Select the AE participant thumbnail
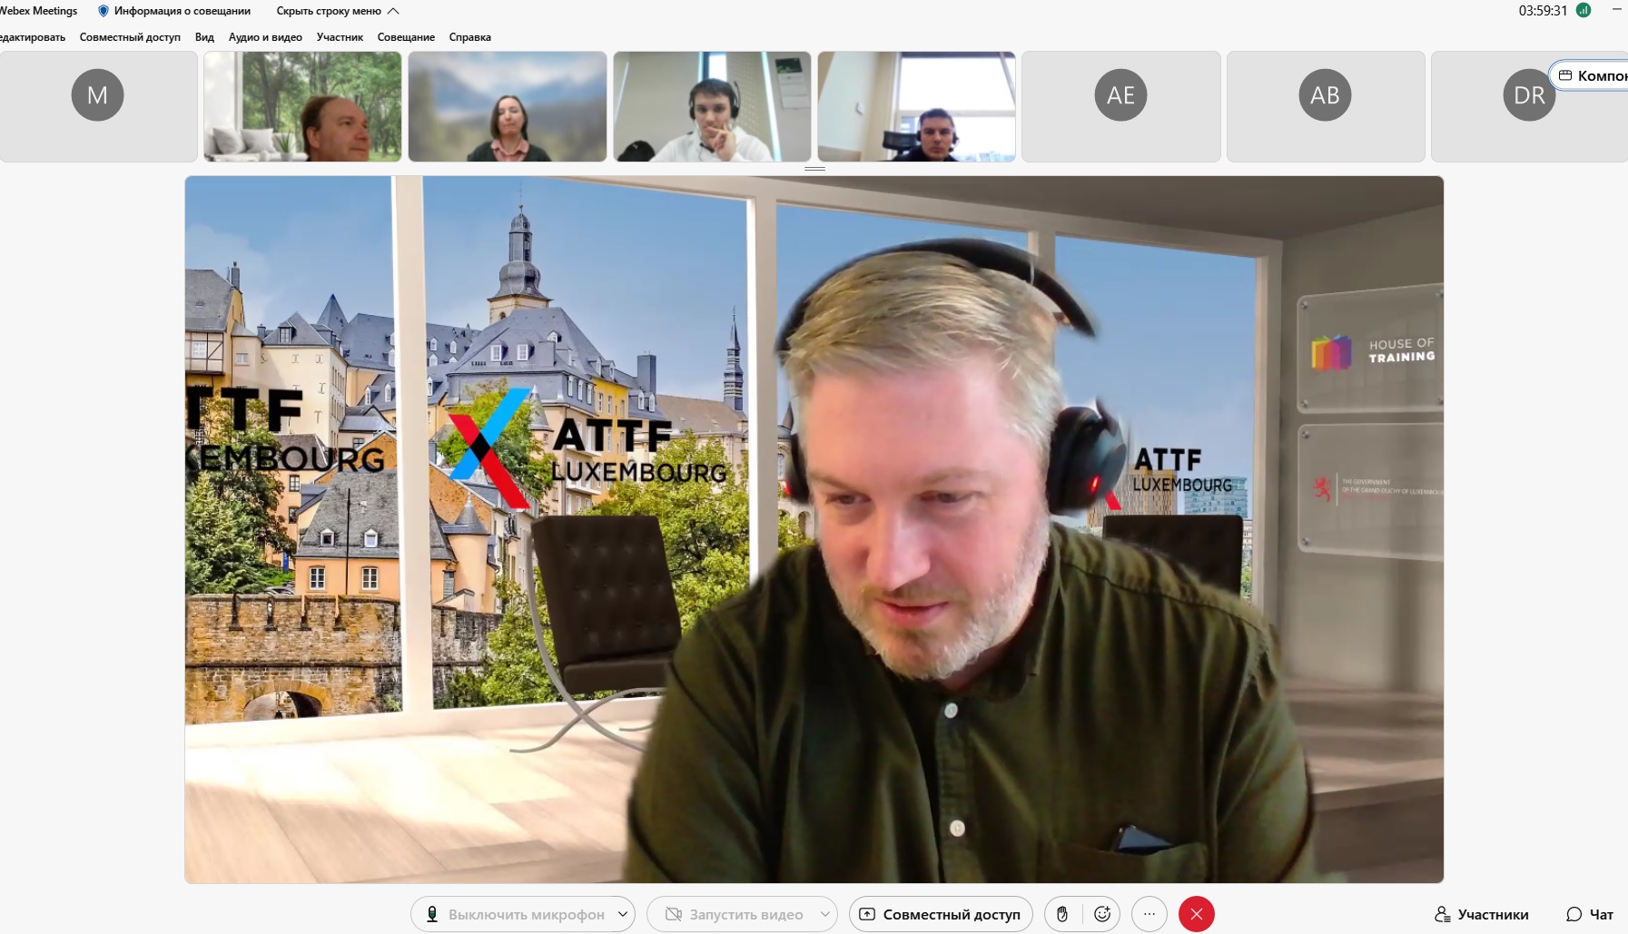Viewport: 1628px width, 934px height. pyautogui.click(x=1120, y=106)
